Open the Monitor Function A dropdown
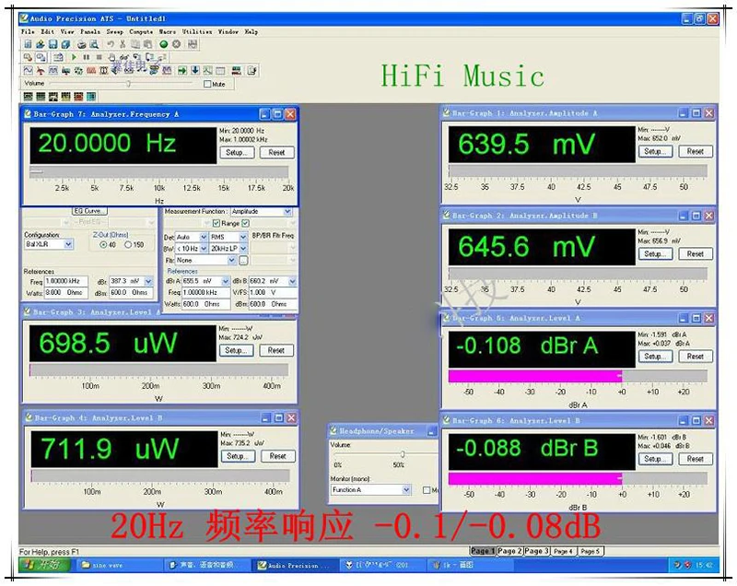Image resolution: width=737 pixels, height=586 pixels. pos(406,489)
